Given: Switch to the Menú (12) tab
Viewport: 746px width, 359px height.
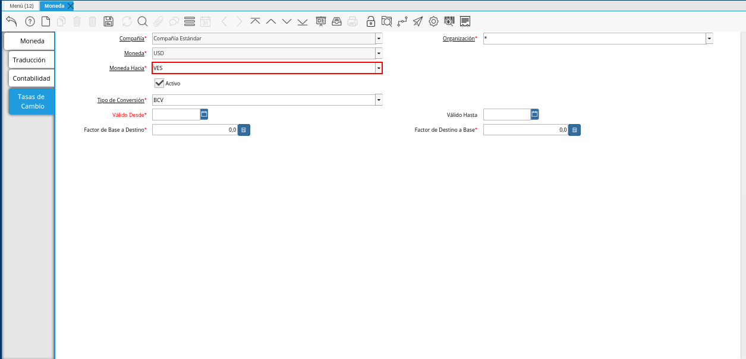Looking at the screenshot, I should point(21,5).
